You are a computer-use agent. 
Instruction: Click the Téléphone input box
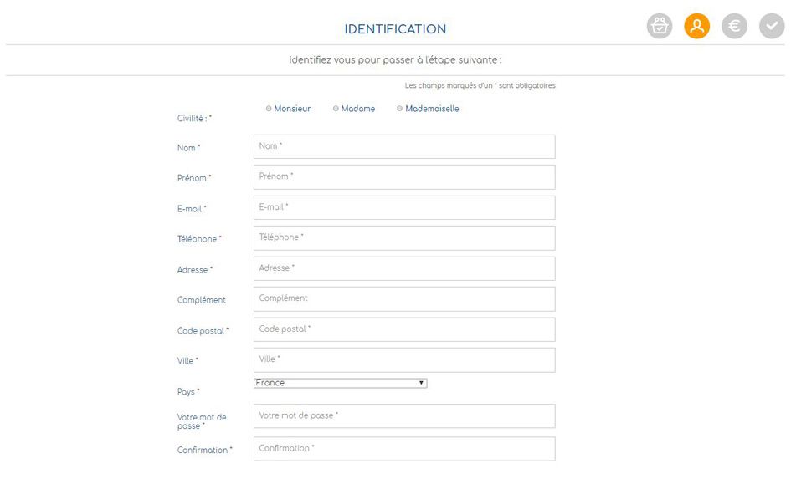coord(403,237)
